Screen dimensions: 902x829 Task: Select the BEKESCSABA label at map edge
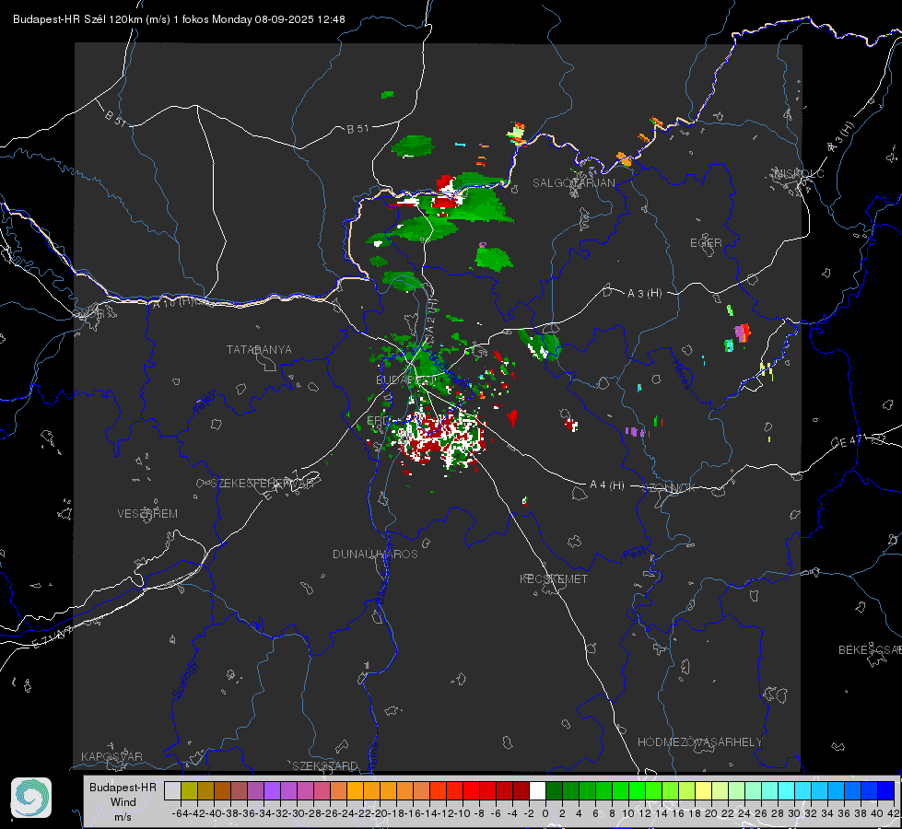870,649
